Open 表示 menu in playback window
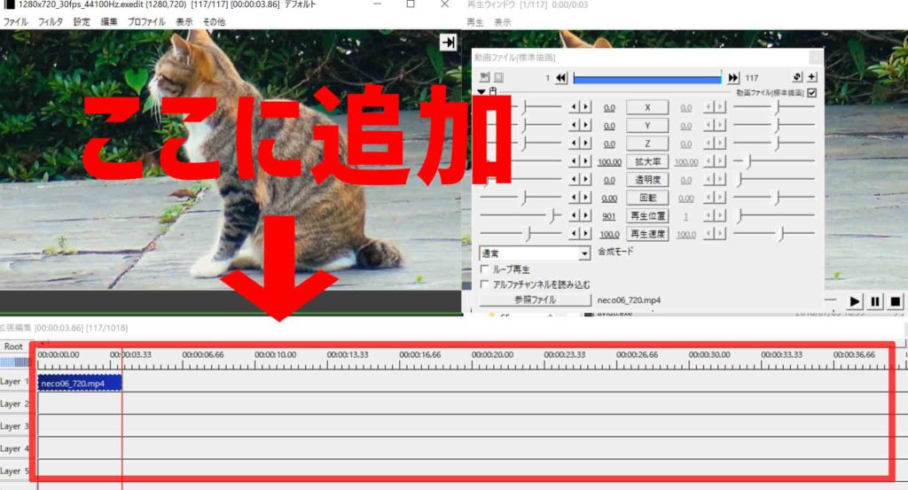 point(503,22)
